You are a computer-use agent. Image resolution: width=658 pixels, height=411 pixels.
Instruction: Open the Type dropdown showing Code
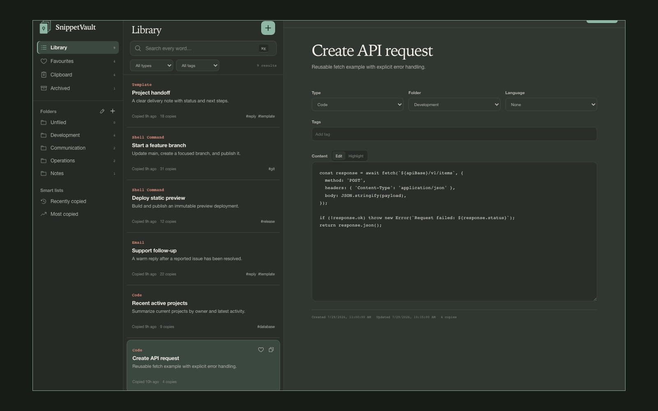click(x=357, y=104)
